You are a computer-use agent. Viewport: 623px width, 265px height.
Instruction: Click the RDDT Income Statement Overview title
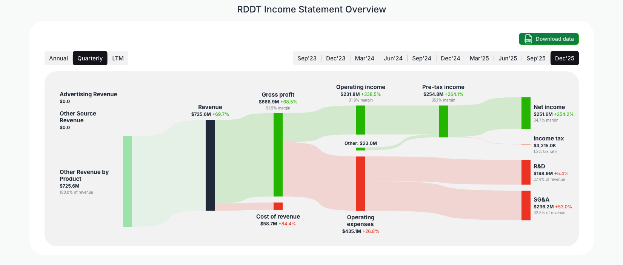pos(311,9)
